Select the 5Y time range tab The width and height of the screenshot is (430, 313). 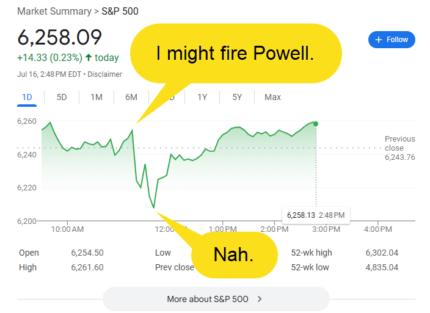(237, 97)
